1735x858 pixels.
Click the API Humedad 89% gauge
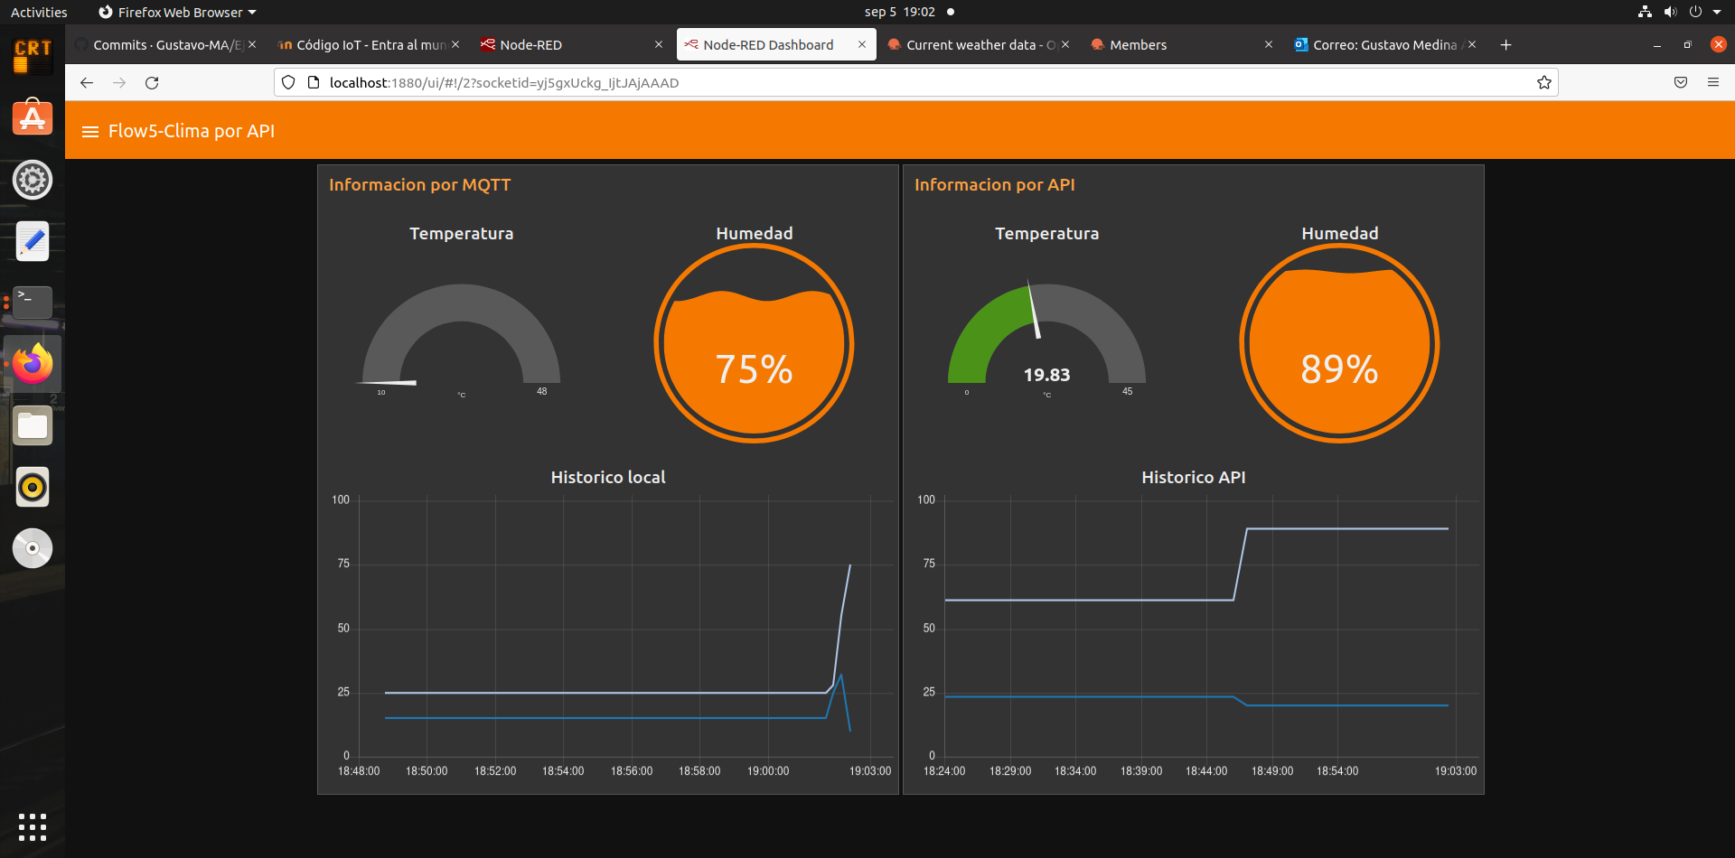[1340, 343]
